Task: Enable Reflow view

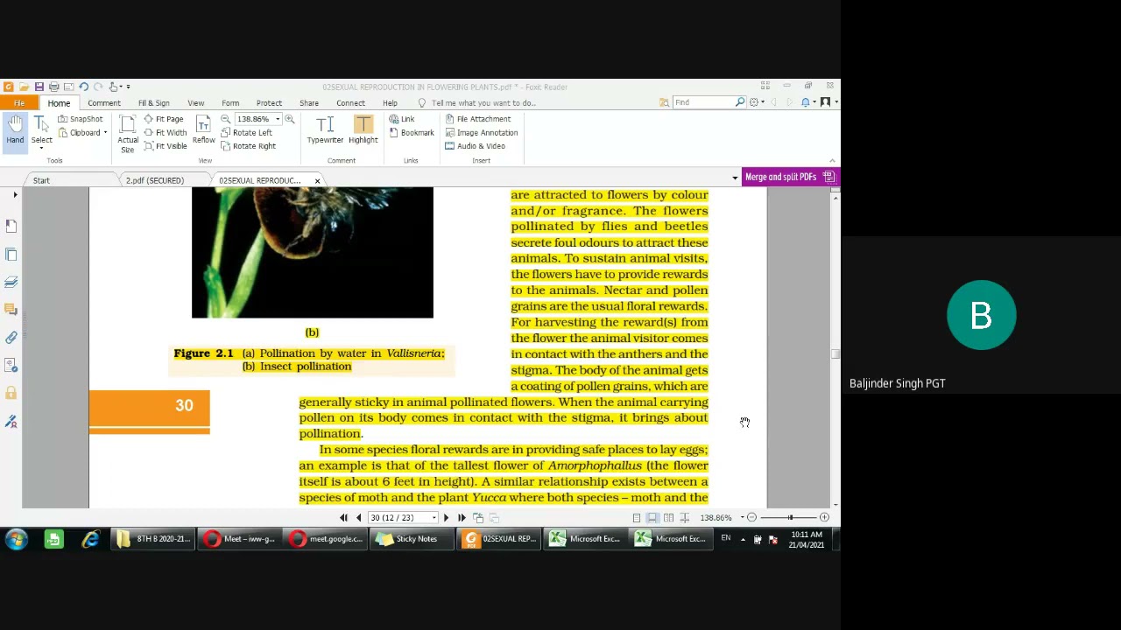Action: [203, 129]
